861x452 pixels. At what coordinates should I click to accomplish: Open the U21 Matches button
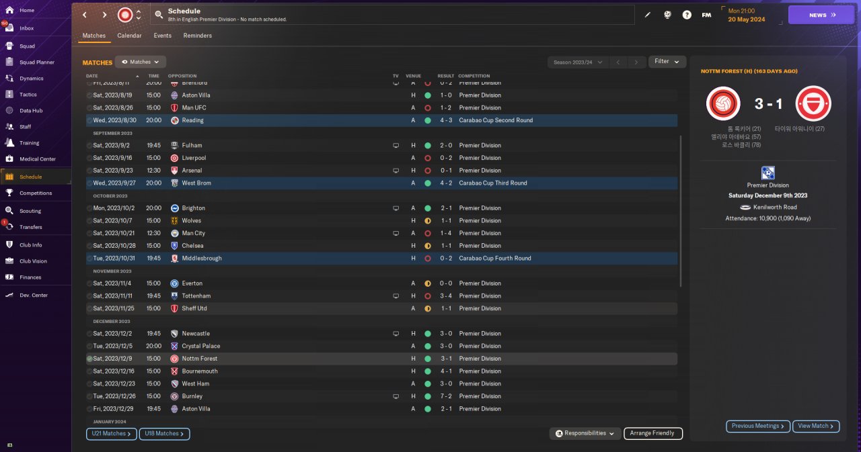(x=112, y=434)
